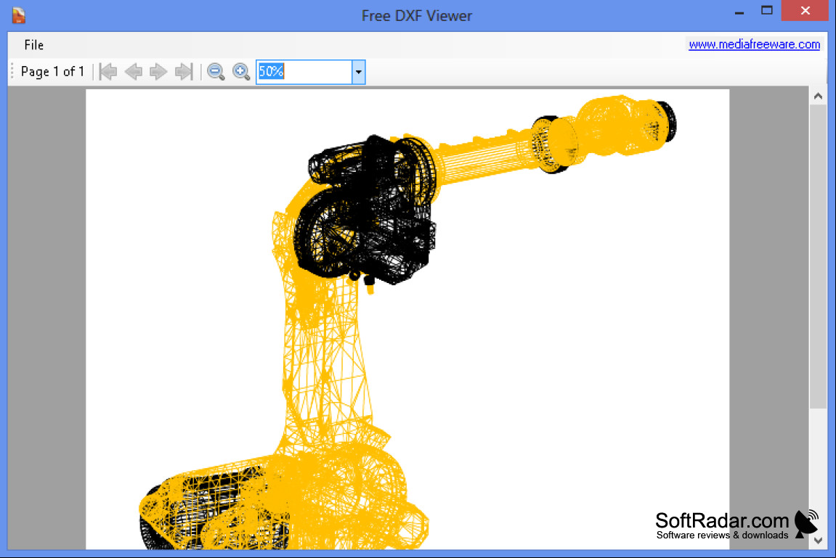Expand the zoom level dropdown arrow
Viewport: 836px width, 558px height.
[358, 72]
